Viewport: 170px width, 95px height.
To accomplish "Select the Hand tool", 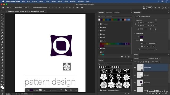I will click(2, 75).
